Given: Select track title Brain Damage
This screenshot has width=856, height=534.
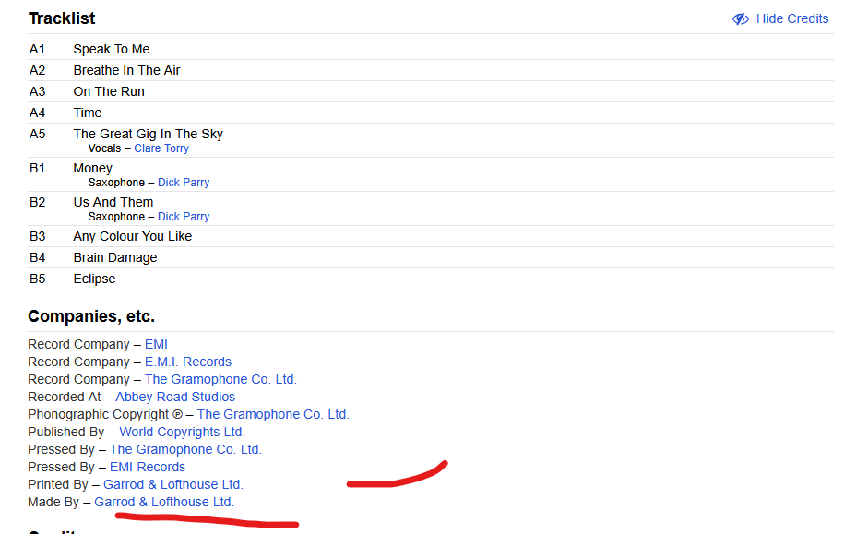Looking at the screenshot, I should 115,257.
